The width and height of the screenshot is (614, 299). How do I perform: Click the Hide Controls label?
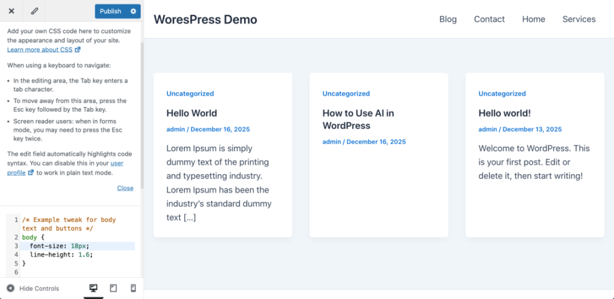pyautogui.click(x=39, y=288)
